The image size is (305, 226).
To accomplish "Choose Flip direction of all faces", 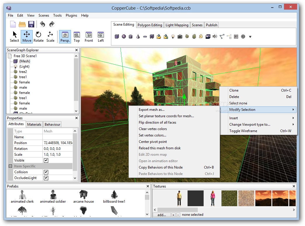I will tap(174, 122).
